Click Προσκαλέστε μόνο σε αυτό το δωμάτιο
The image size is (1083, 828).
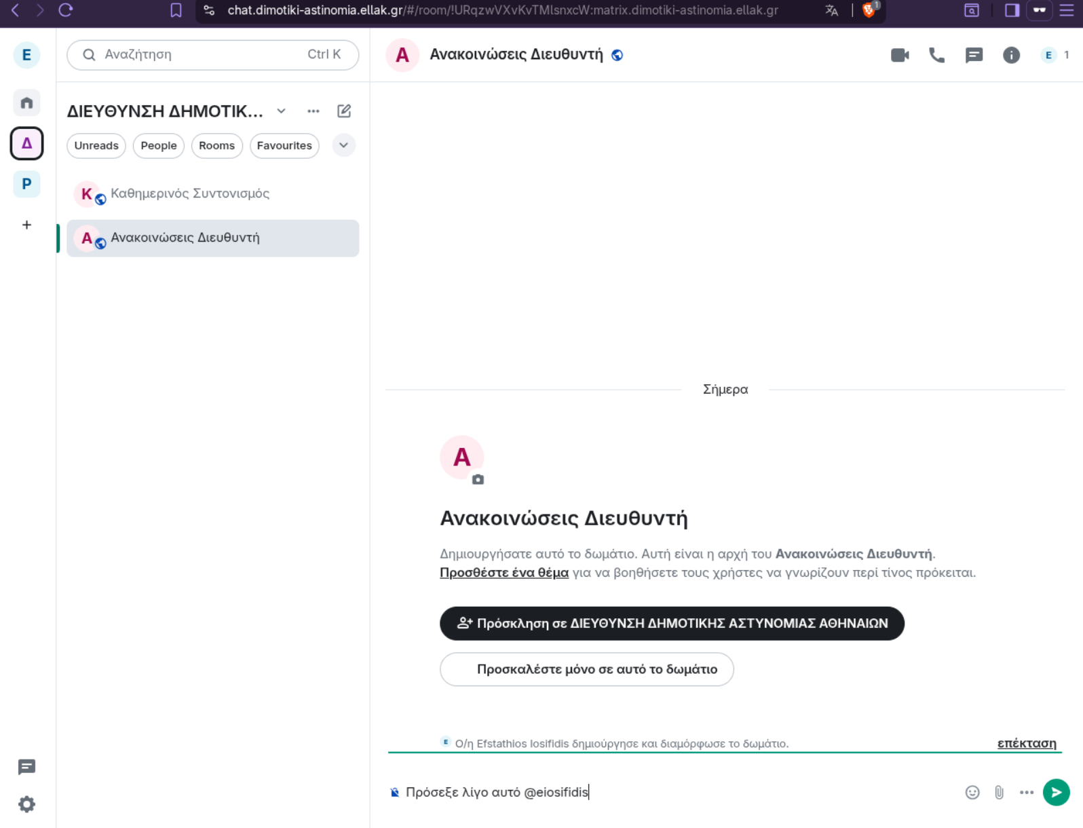pyautogui.click(x=587, y=669)
